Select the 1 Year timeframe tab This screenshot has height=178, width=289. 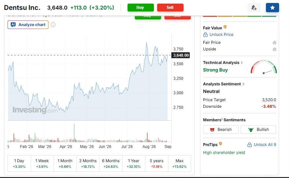tap(134, 163)
